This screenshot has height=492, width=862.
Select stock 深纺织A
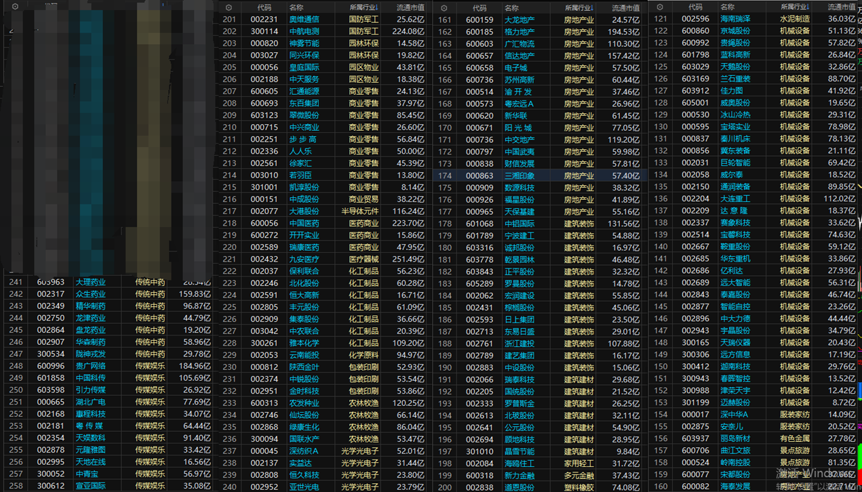303,451
